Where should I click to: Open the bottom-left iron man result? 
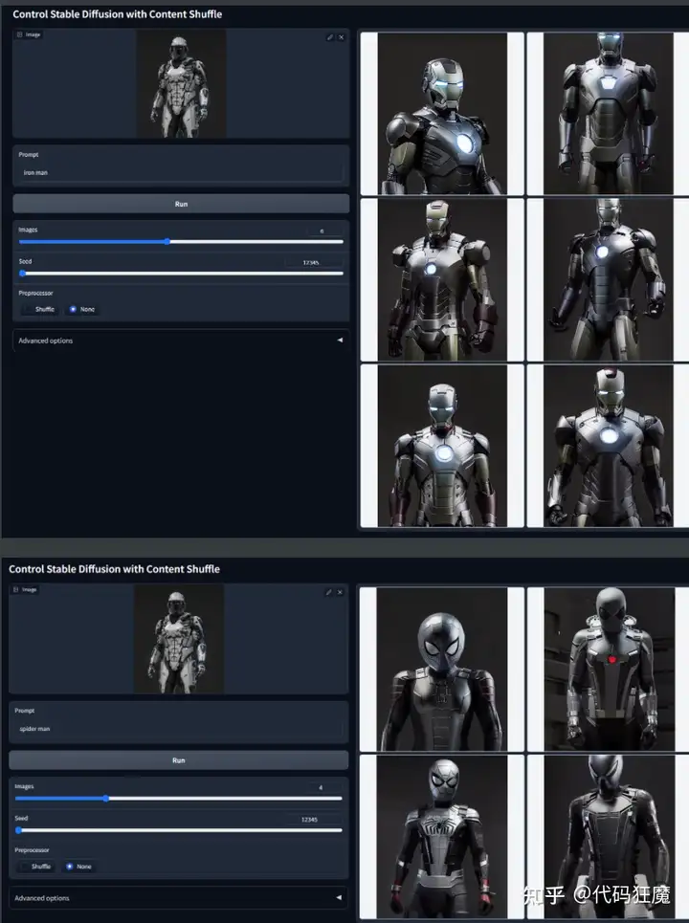(442, 446)
